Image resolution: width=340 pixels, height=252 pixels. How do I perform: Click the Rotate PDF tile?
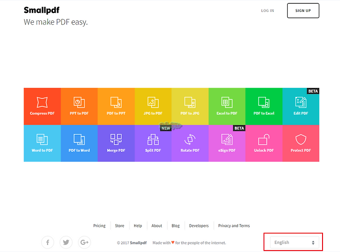tap(190, 143)
